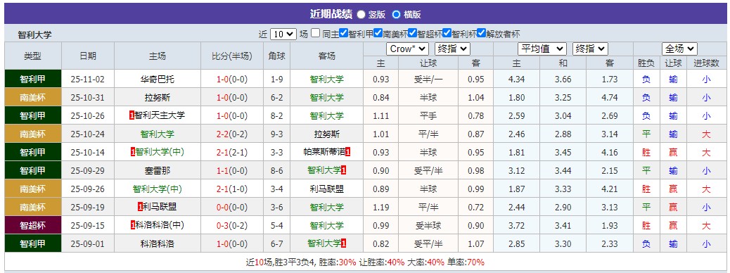Click away team 帕莱斯蒂诺
The width and height of the screenshot is (730, 273).
point(324,153)
